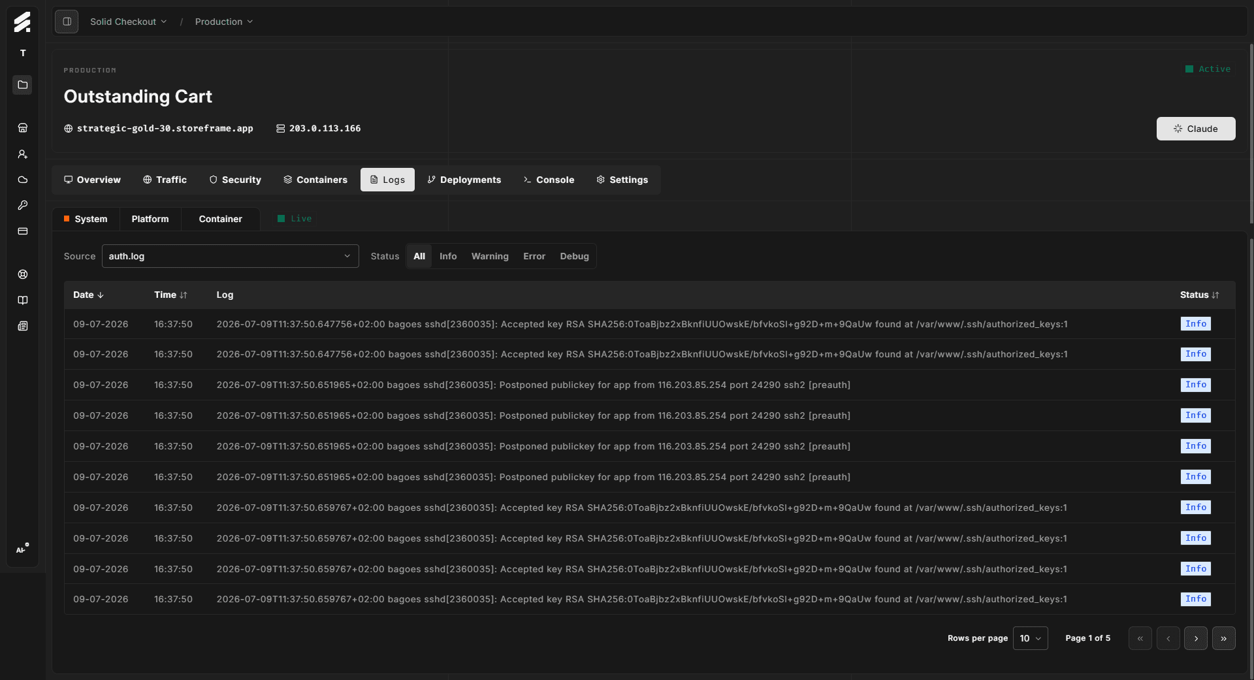Image resolution: width=1254 pixels, height=680 pixels.
Task: Click the Info badge in first log row
Action: pyautogui.click(x=1195, y=324)
